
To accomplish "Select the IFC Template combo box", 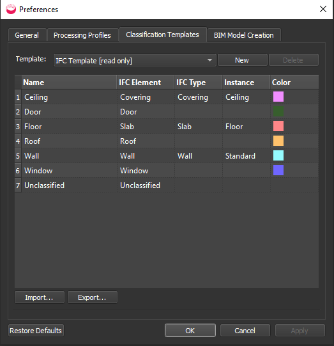I will [135, 60].
